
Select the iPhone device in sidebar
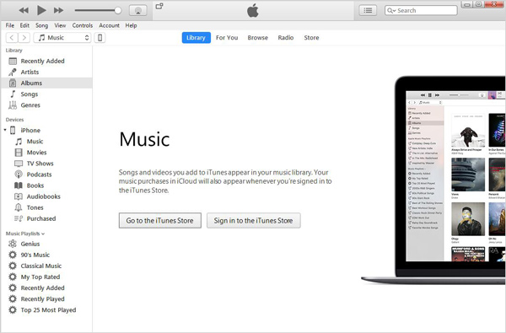click(x=46, y=131)
